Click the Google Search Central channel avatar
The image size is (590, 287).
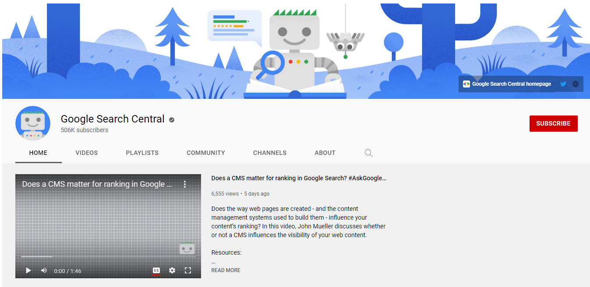point(33,123)
